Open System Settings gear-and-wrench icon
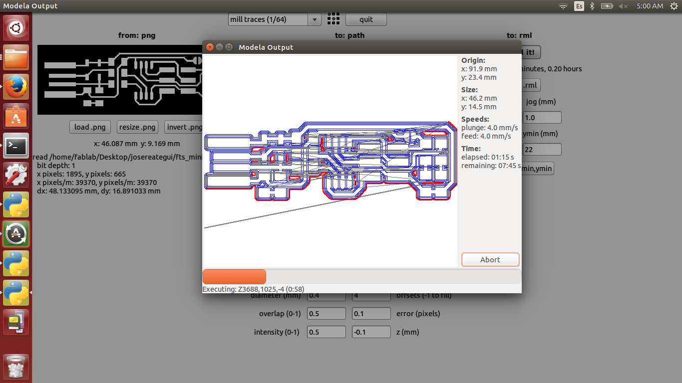Viewport: 682px width, 383px height. click(16, 175)
